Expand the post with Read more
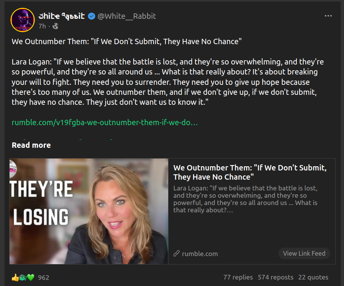 (31, 145)
